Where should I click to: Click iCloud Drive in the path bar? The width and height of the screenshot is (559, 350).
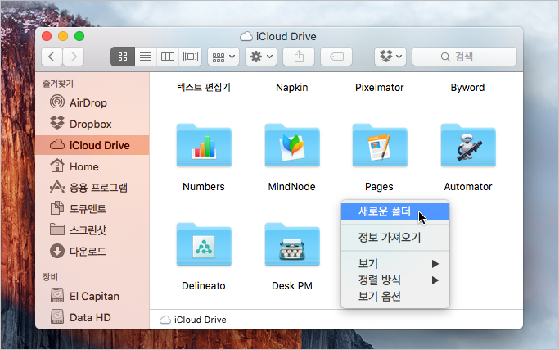tap(193, 320)
